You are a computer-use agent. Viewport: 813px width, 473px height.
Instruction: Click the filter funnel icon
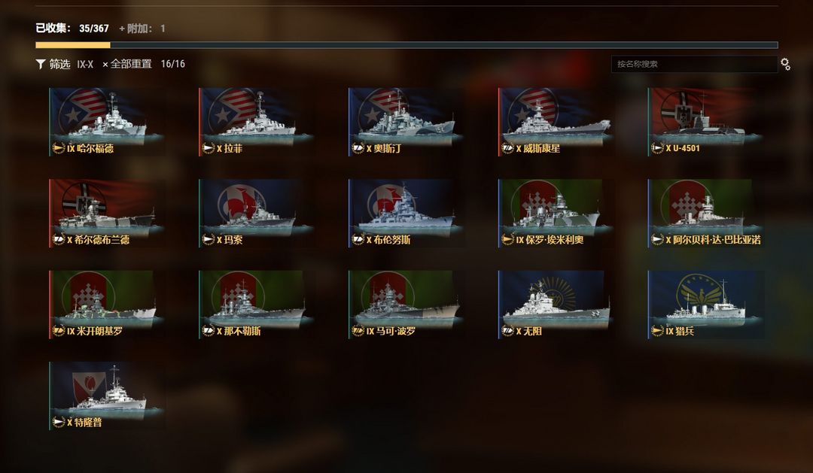(x=41, y=64)
